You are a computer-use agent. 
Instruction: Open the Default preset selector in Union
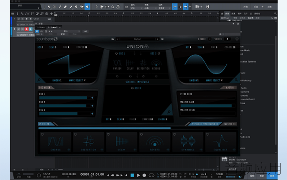coord(137,39)
